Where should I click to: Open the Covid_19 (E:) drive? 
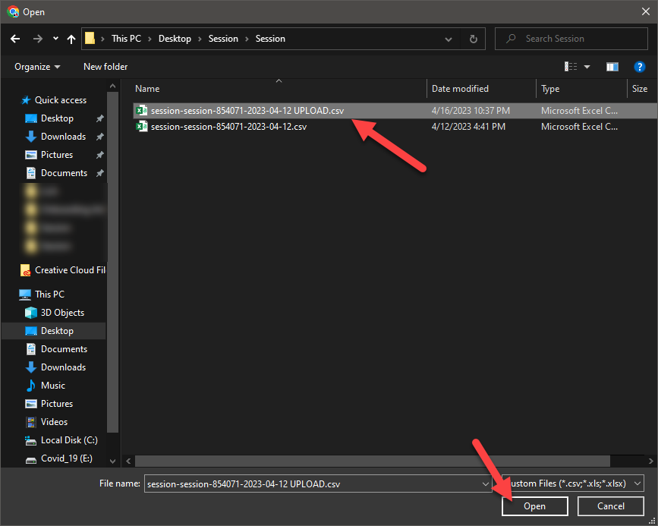point(66,458)
